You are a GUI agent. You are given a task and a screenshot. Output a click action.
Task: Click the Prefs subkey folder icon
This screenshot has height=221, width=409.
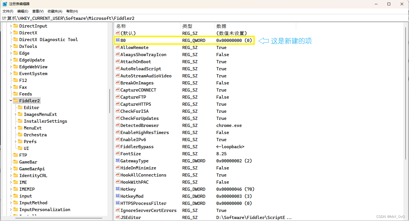click(x=20, y=141)
